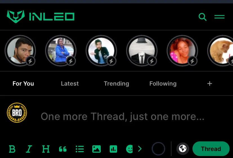
Task: Switch to the Latest tab
Action: [70, 84]
